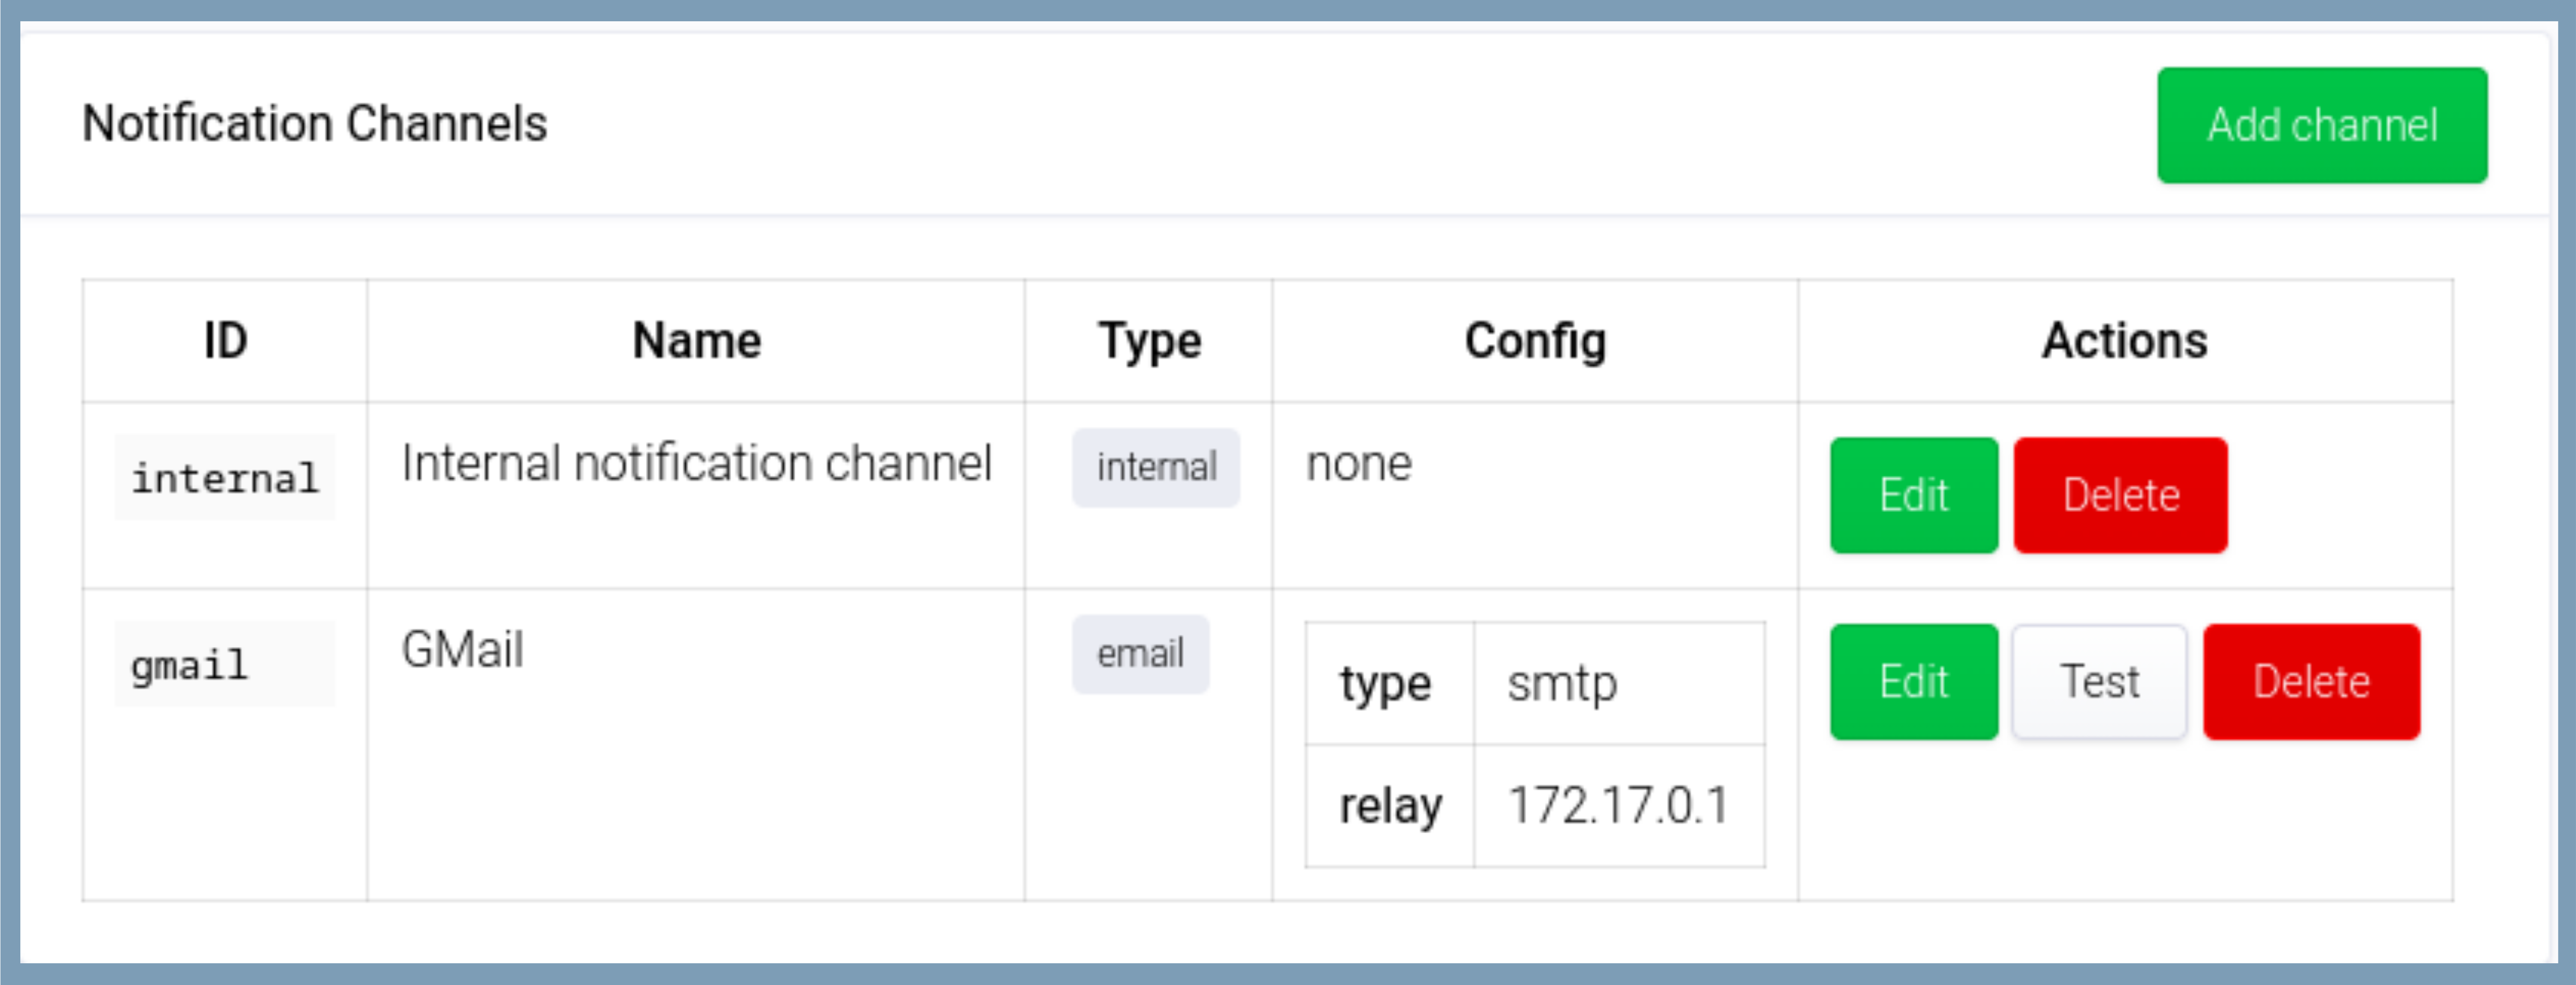Image resolution: width=2576 pixels, height=985 pixels.
Task: Click the GMail channel name
Action: click(x=462, y=650)
